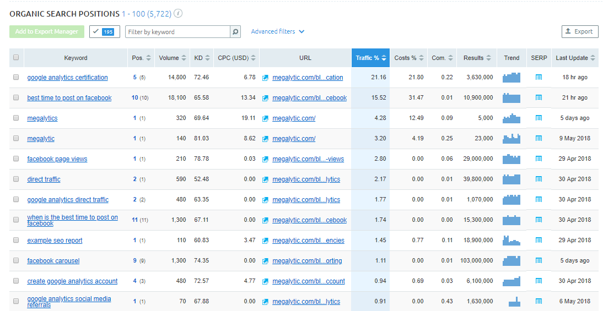The image size is (603, 311).
Task: Focus the Filter by keyword input field
Action: click(x=177, y=32)
